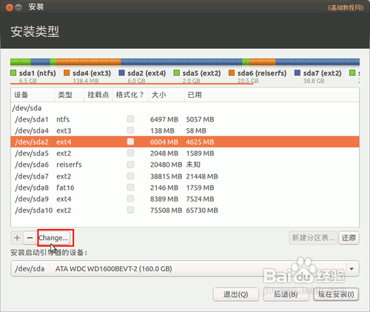The height and width of the screenshot is (312, 370).
Task: Select the /dev/sda9 ext4 row
Action: pyautogui.click(x=185, y=199)
